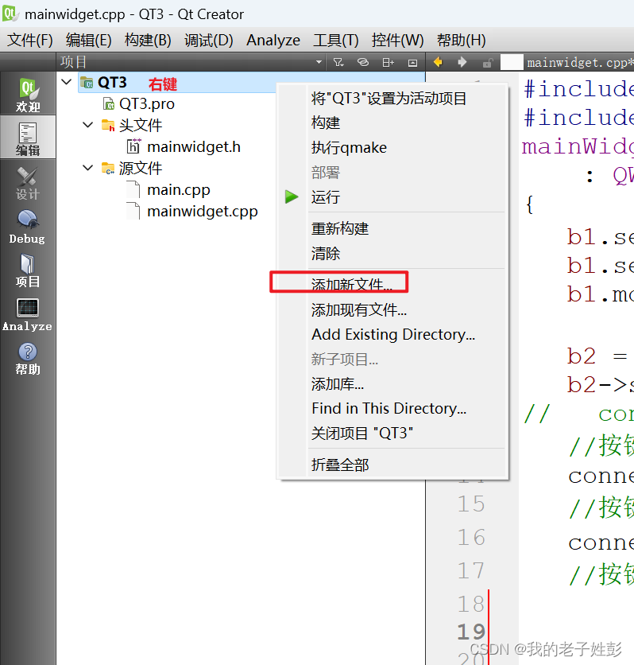Image resolution: width=634 pixels, height=665 pixels.
Task: Click line number 16 in the editor gutter
Action: pyautogui.click(x=471, y=538)
